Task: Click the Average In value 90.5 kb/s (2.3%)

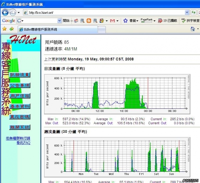Action: 133,119
